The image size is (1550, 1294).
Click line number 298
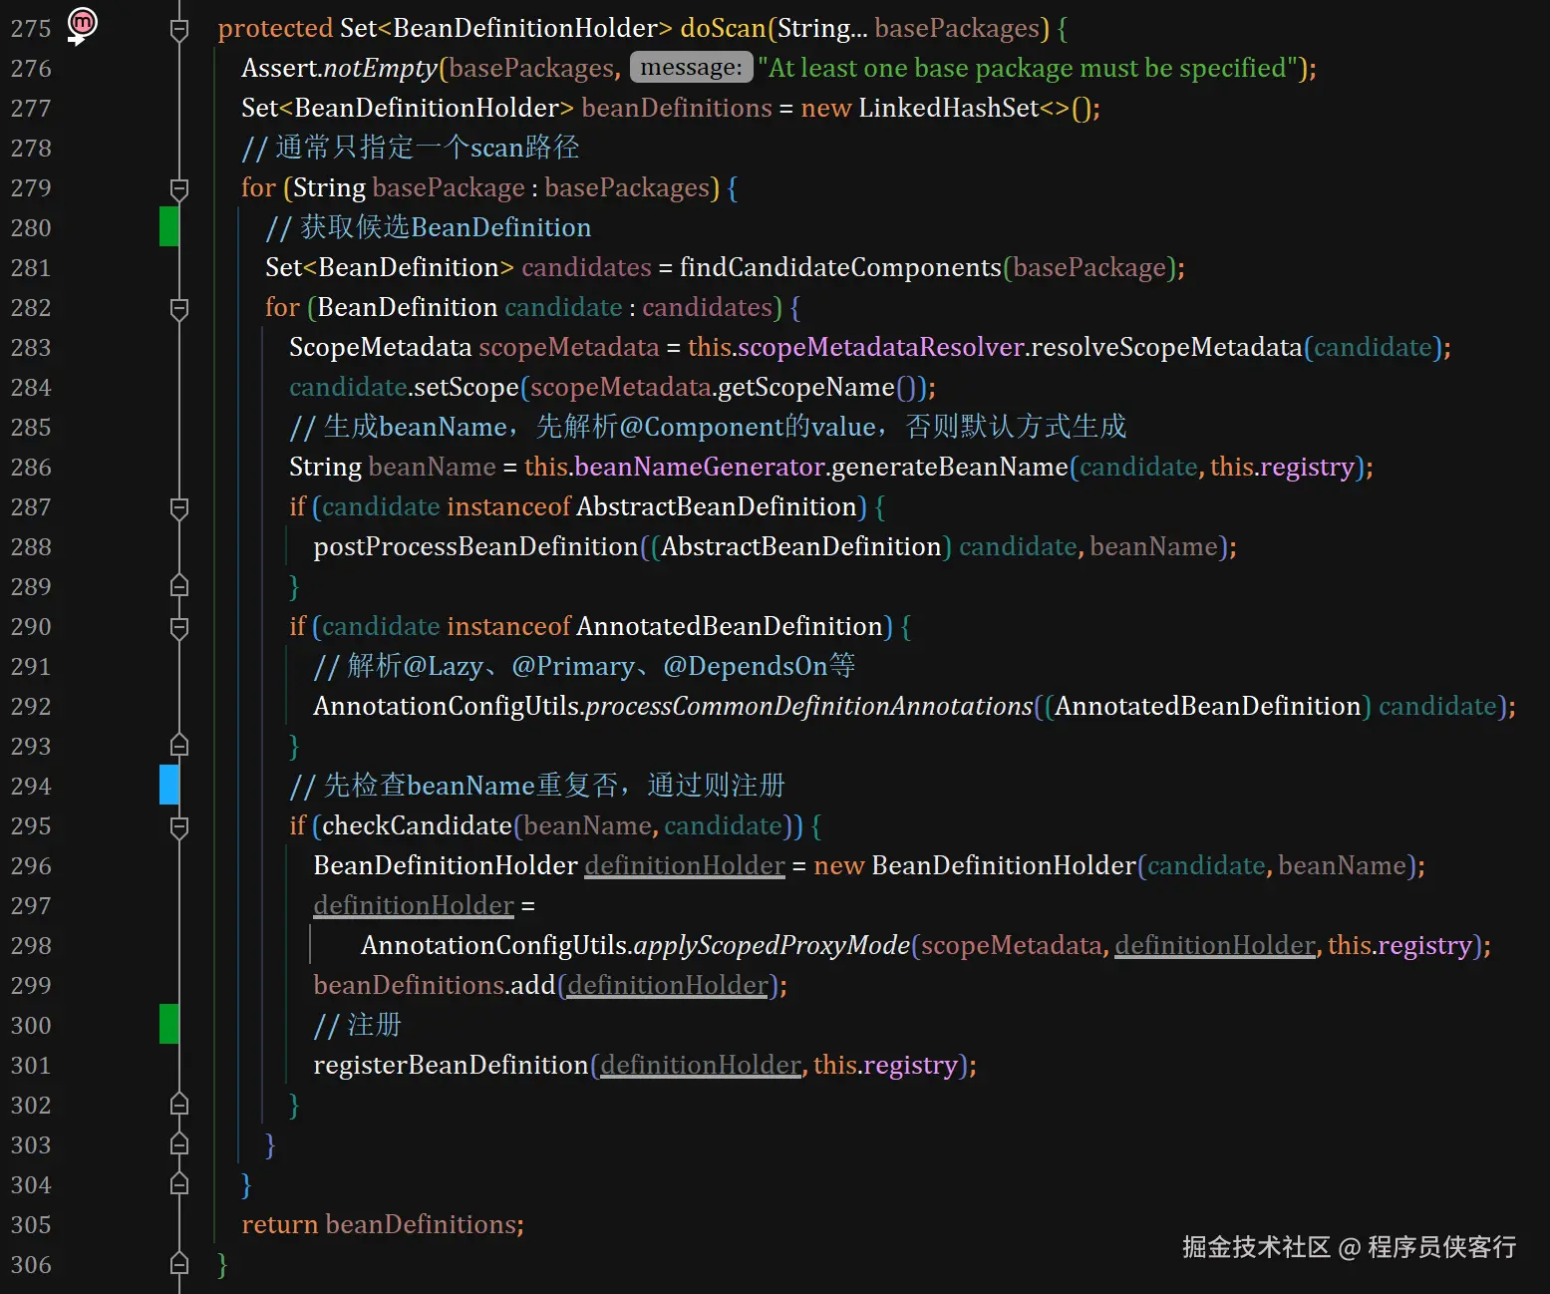pyautogui.click(x=31, y=945)
